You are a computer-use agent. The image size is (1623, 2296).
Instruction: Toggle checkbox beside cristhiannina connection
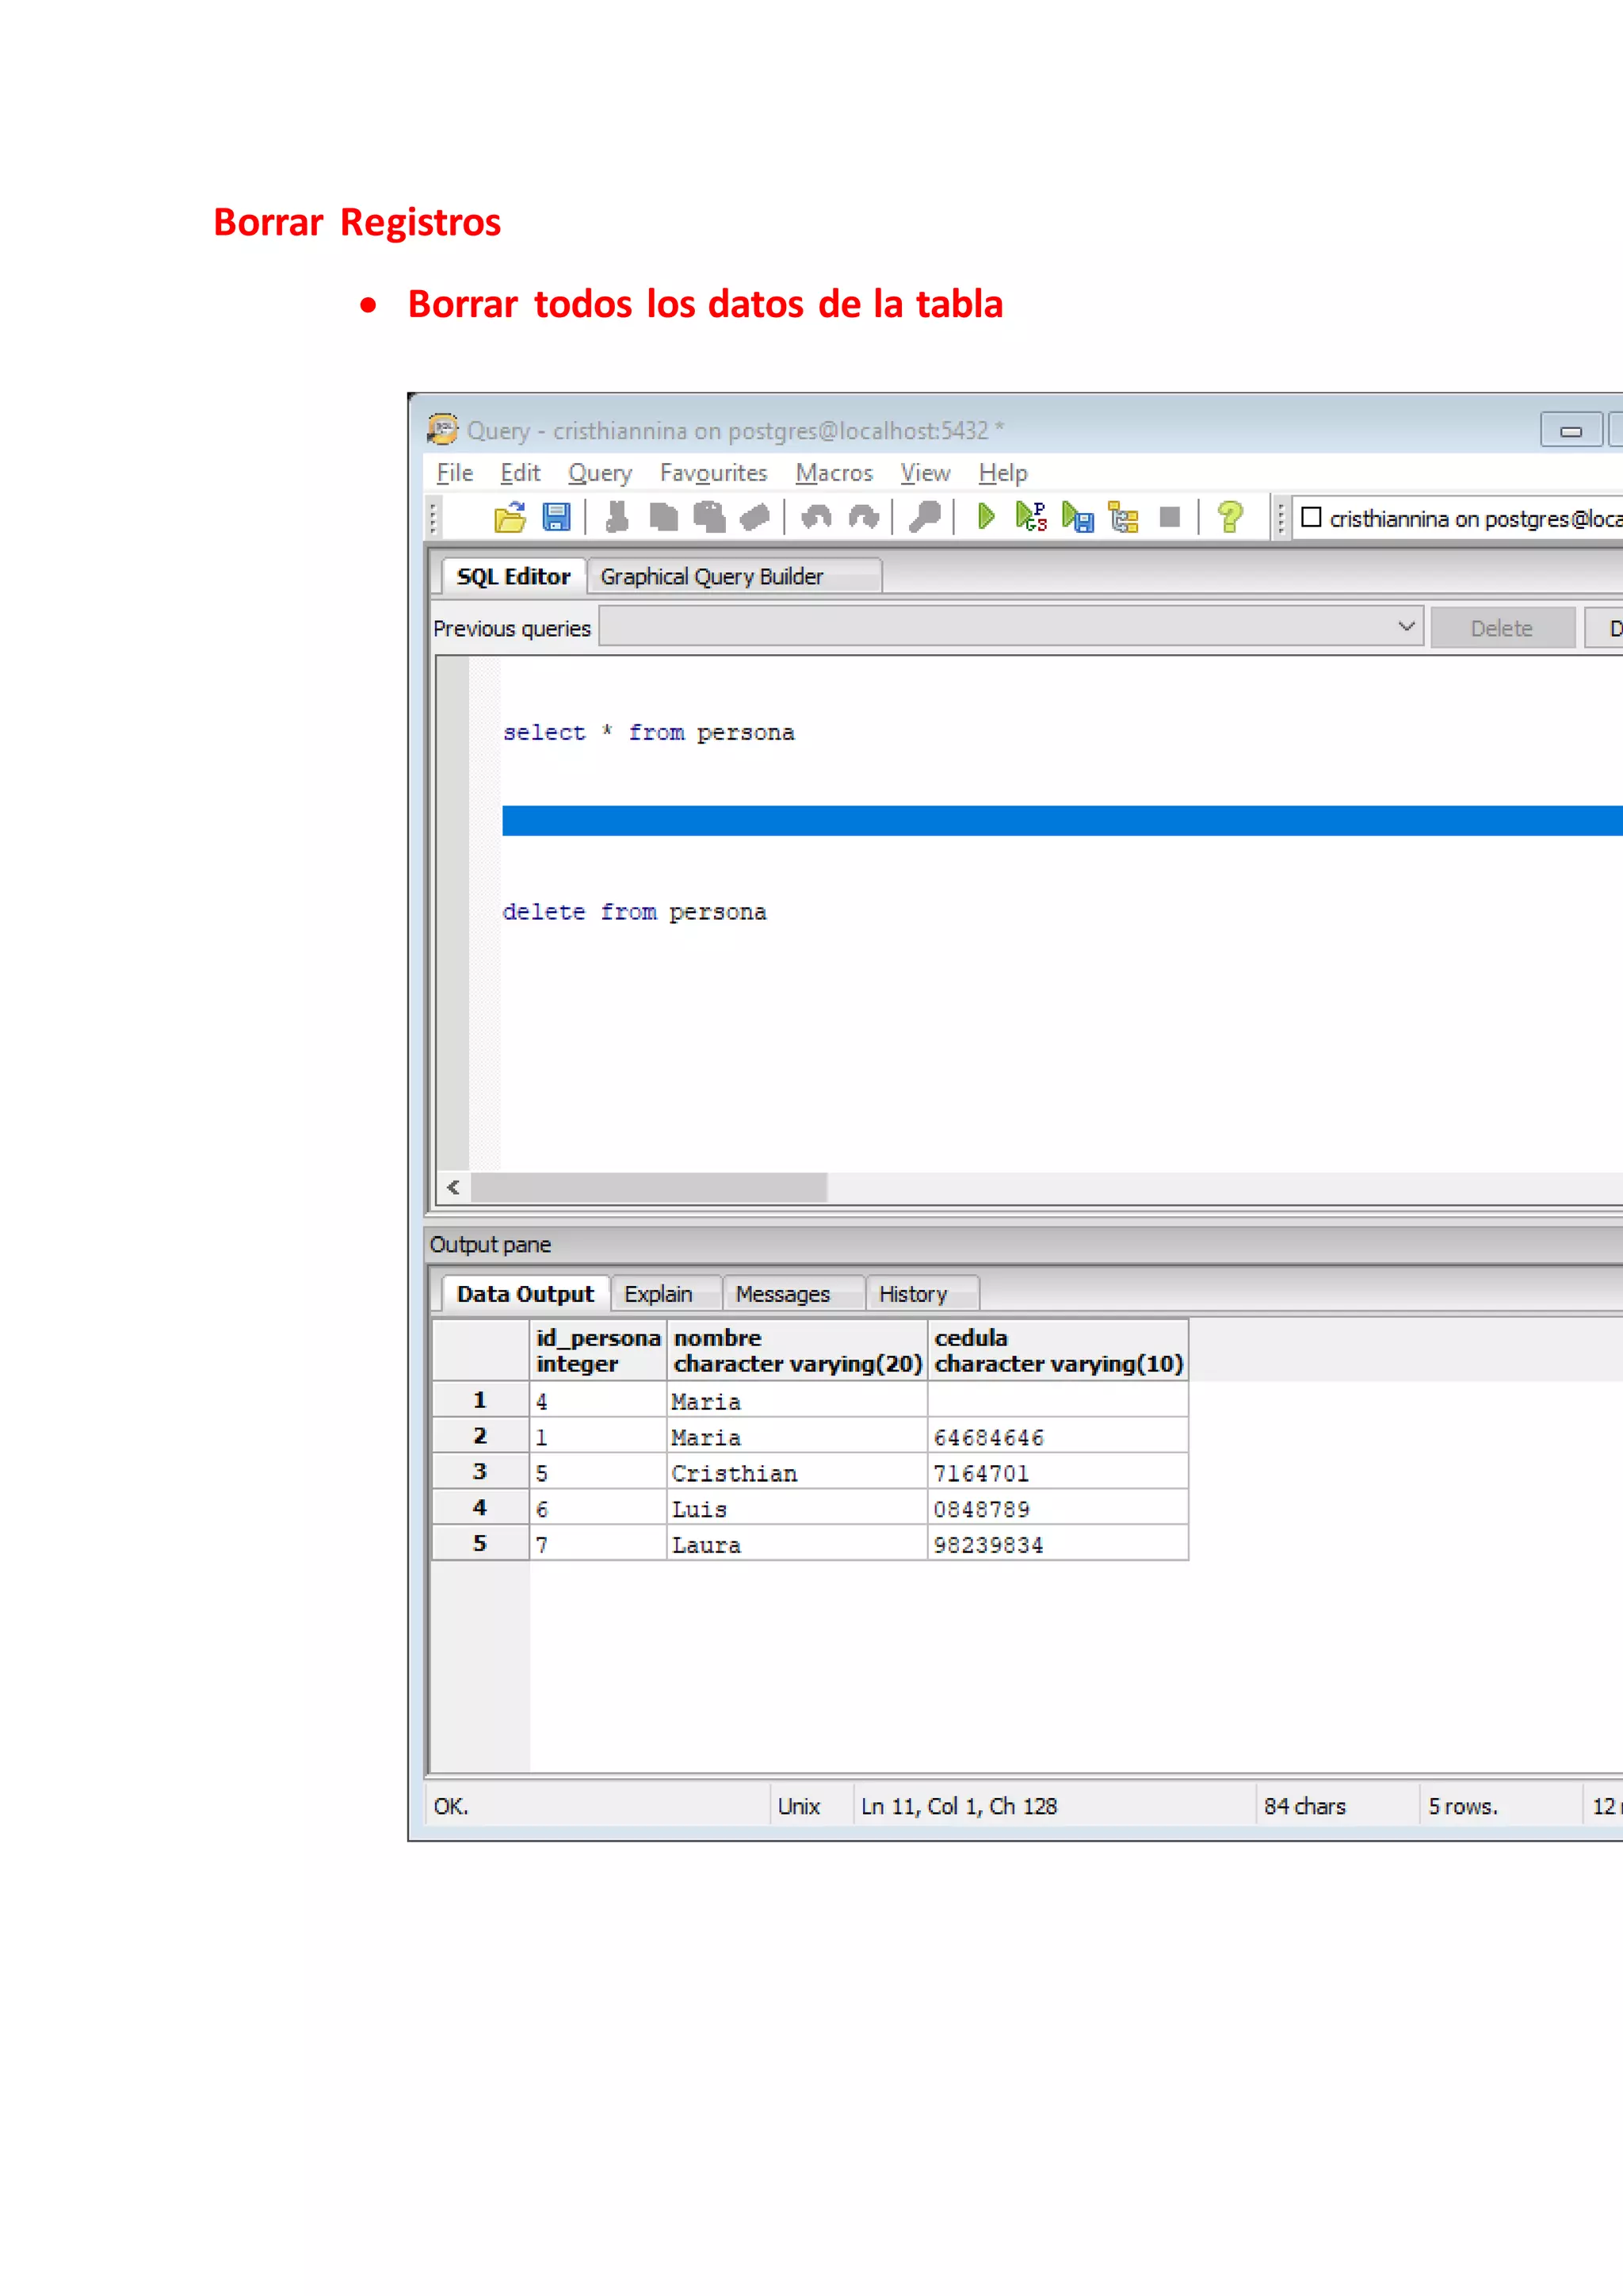pos(1312,517)
